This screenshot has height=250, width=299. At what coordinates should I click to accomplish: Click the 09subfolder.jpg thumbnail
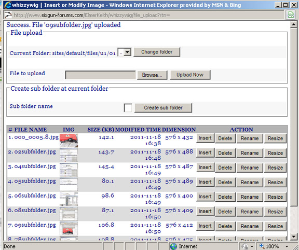[x=69, y=228]
